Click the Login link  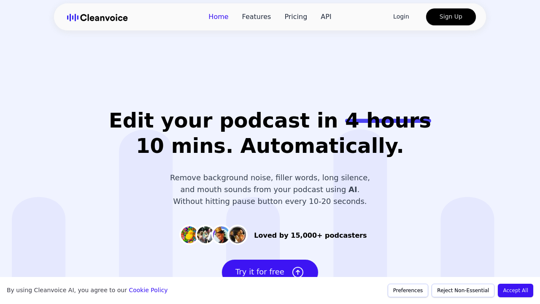point(401,16)
